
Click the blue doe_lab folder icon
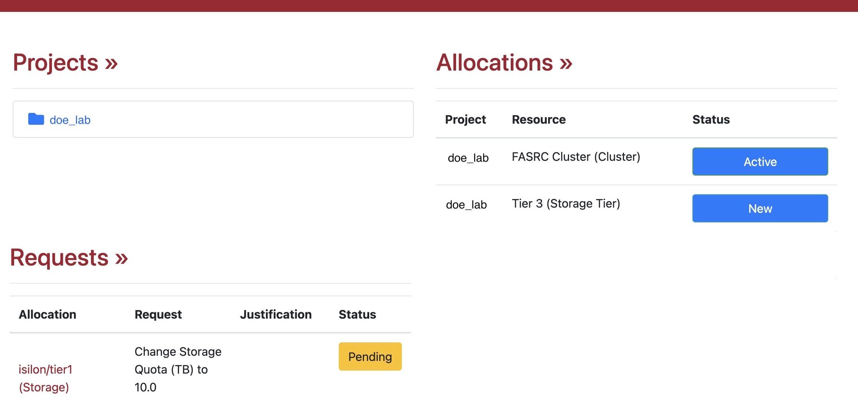[36, 119]
